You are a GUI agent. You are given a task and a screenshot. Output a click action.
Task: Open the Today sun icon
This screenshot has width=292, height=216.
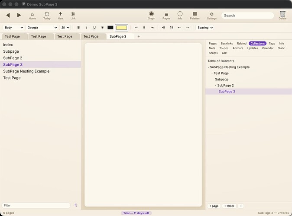pos(47,14)
